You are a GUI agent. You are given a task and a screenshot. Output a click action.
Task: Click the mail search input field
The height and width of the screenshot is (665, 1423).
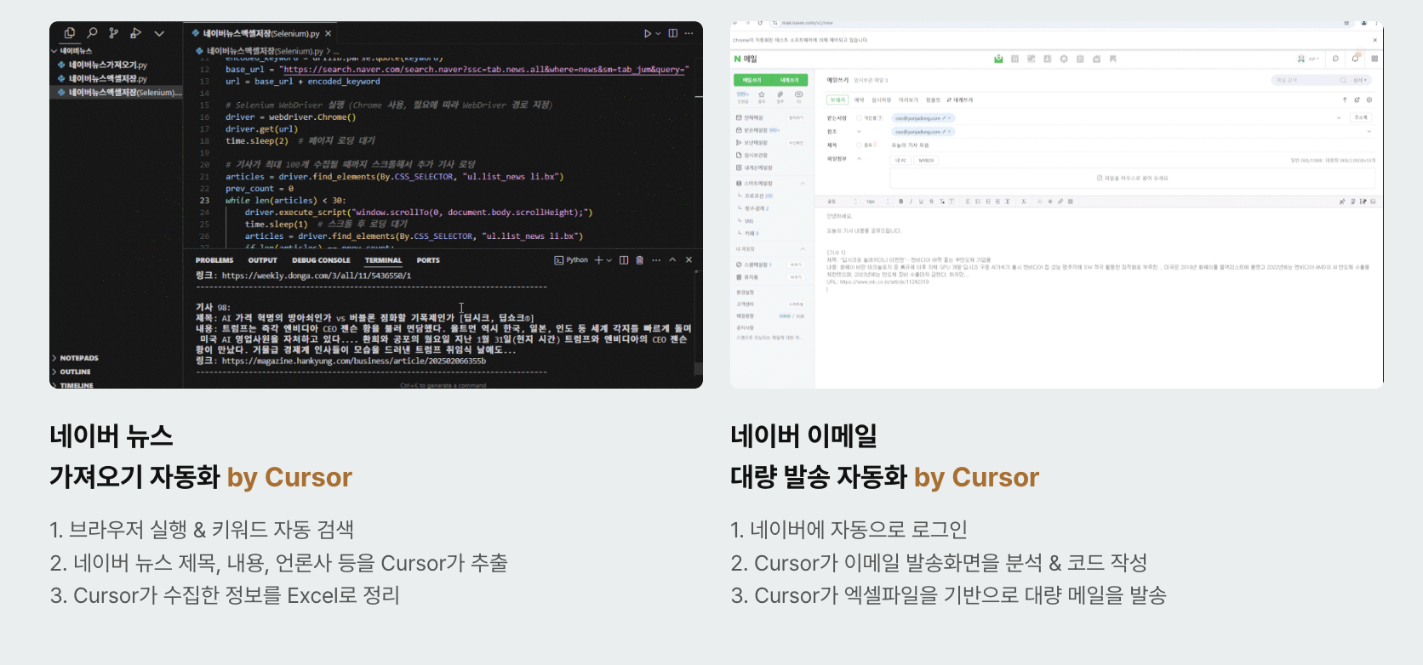(1306, 80)
